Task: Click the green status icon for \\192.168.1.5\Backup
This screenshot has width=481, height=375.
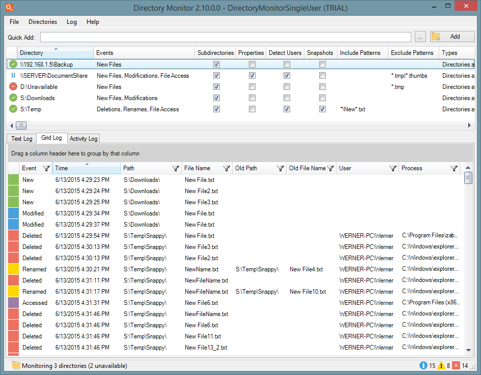Action: (13, 65)
